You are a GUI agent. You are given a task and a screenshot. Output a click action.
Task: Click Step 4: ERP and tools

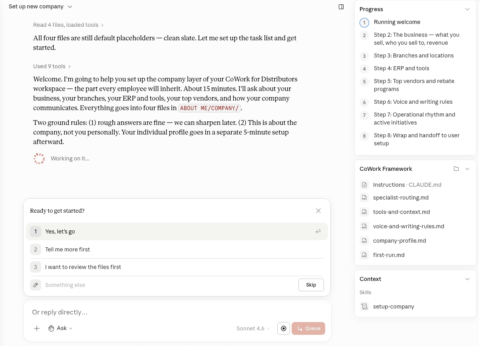(x=401, y=68)
